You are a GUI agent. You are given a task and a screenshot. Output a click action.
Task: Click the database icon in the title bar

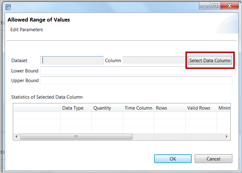tap(8, 7)
